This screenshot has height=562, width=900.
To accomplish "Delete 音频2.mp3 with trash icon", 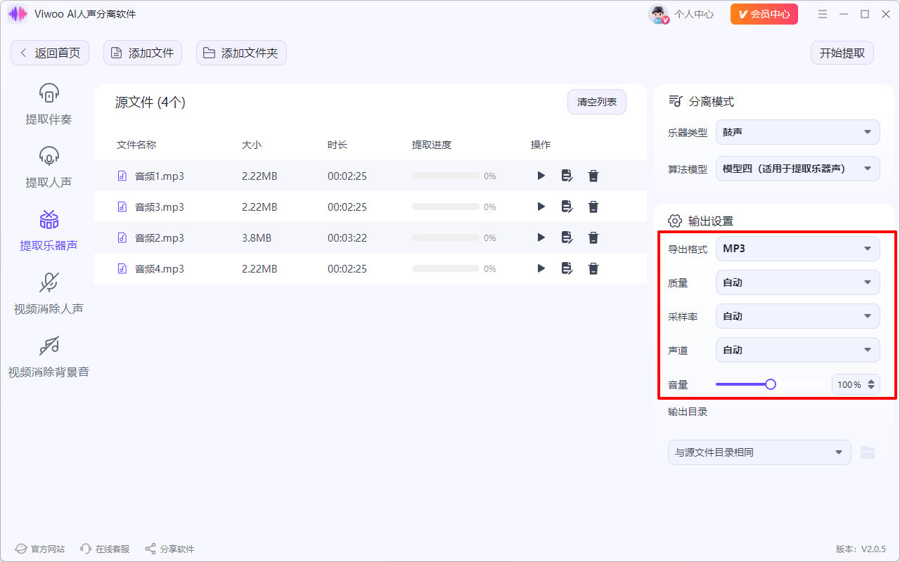I will tap(593, 237).
